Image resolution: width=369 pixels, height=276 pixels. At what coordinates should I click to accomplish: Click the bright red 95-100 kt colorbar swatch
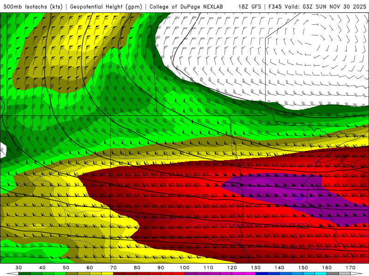(x=179, y=274)
